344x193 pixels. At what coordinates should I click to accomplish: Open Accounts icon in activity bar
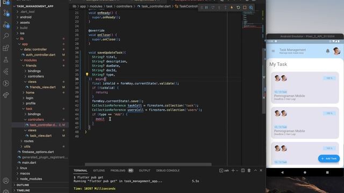point(6,181)
